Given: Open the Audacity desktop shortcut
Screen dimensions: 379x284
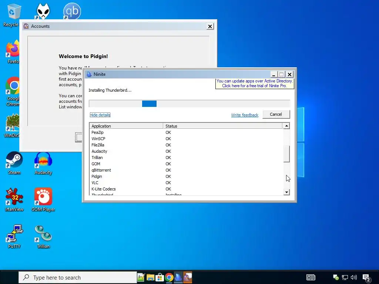Looking at the screenshot, I should (43, 163).
